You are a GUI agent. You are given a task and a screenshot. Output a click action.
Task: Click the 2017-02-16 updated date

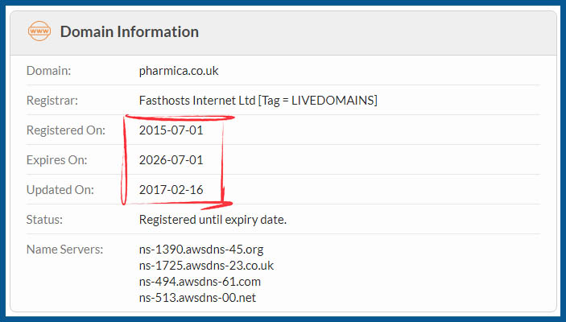click(171, 190)
